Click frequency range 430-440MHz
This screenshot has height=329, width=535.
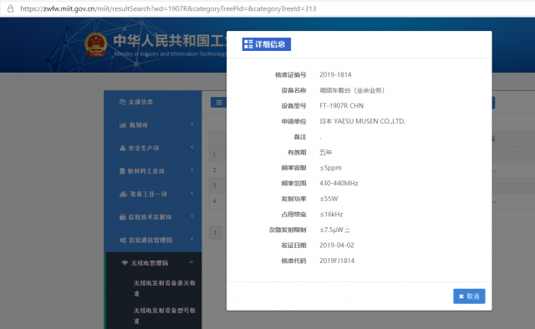[339, 184]
